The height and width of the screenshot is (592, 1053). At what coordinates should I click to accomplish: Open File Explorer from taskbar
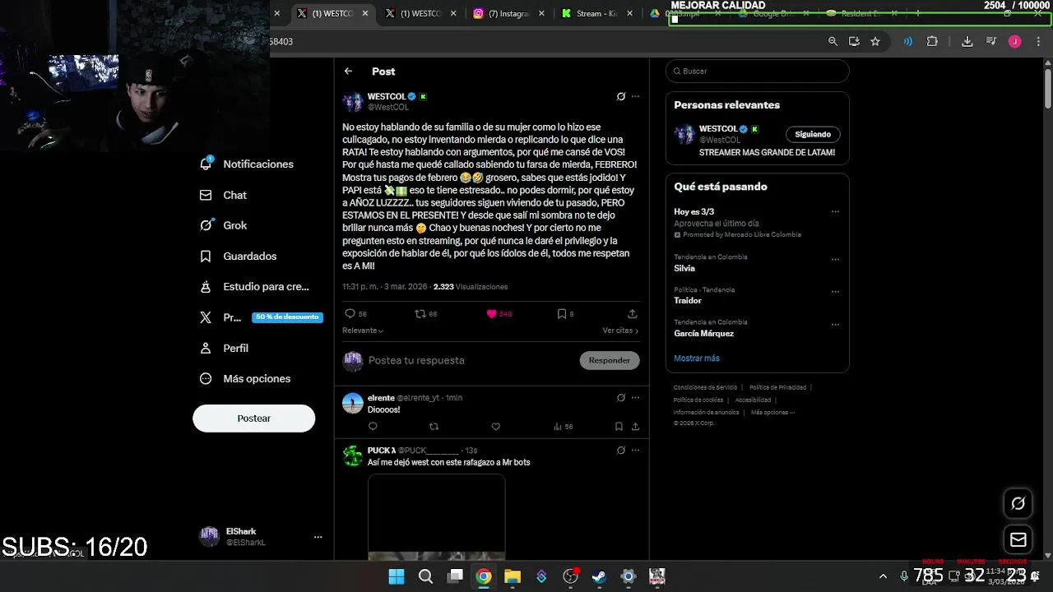(513, 576)
